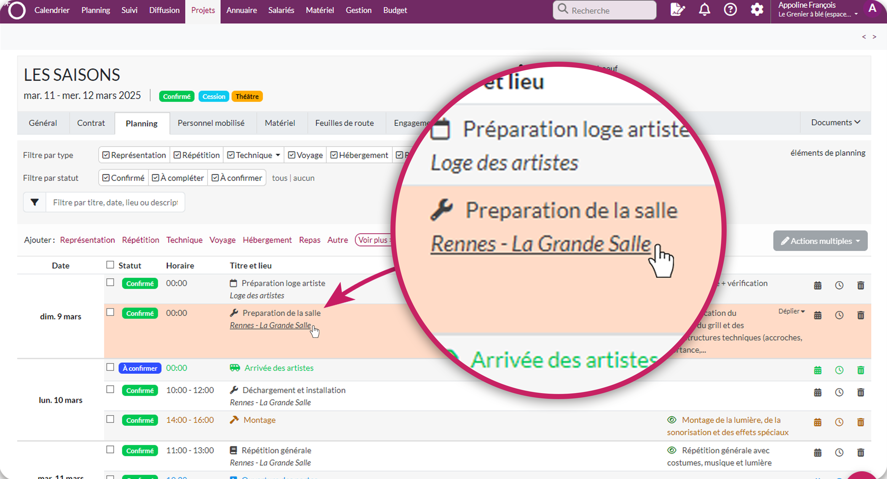Toggle the Hébergement type filter

359,155
